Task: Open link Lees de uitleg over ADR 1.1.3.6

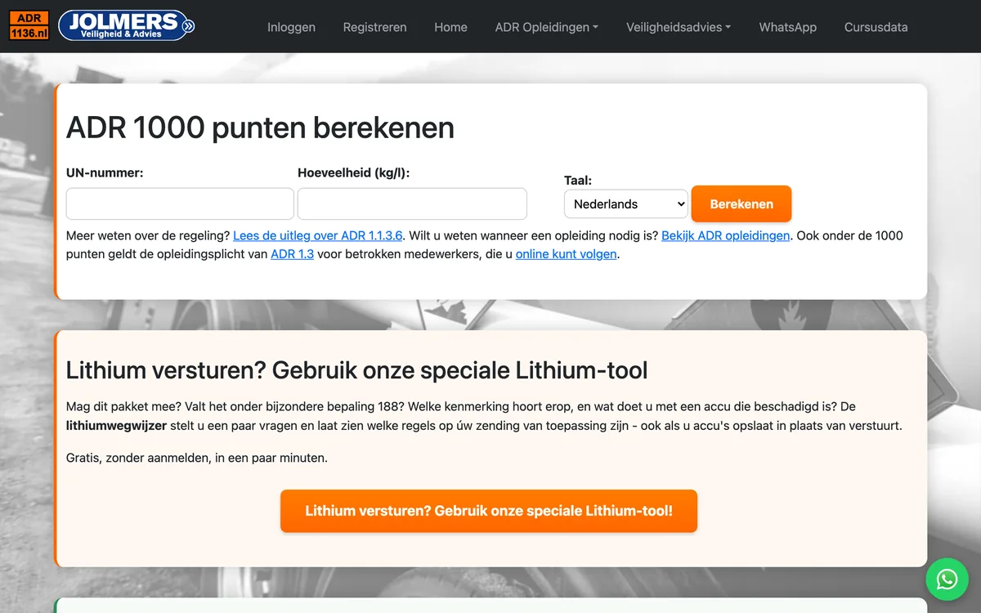Action: pos(318,235)
